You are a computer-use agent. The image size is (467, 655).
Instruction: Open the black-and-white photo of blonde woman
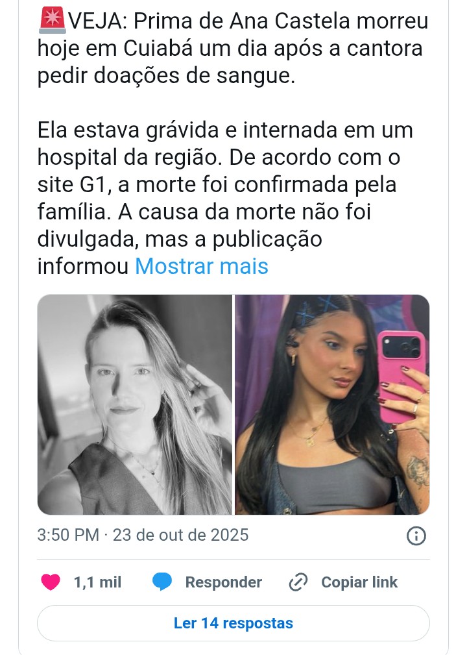click(135, 404)
